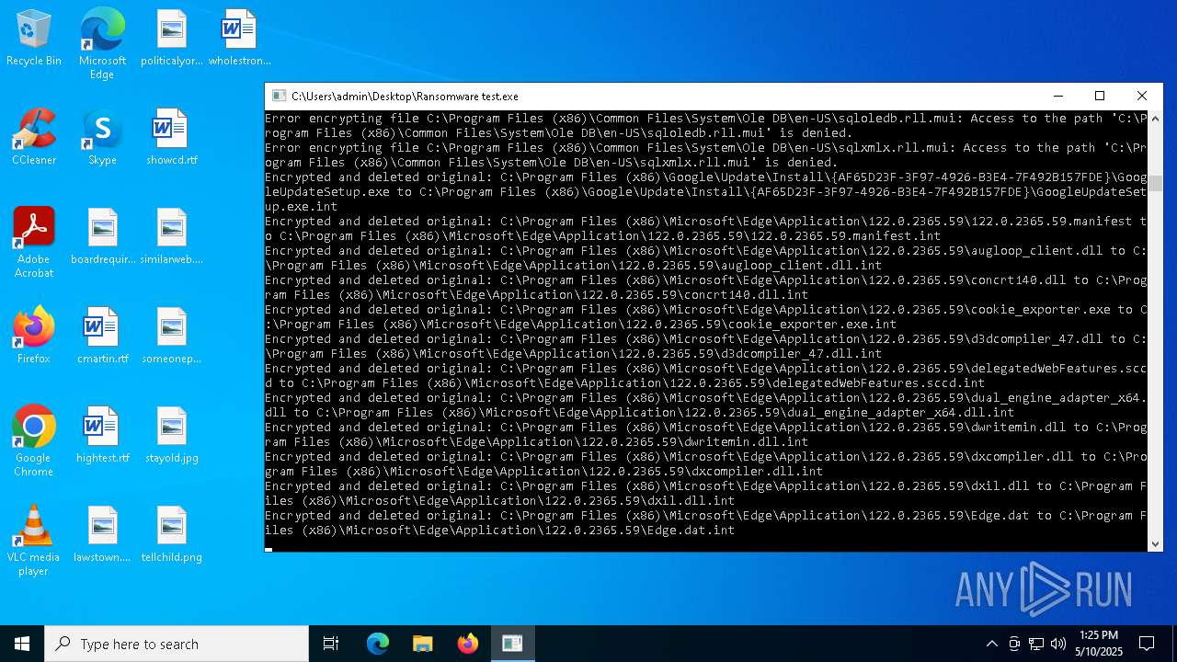The width and height of the screenshot is (1177, 662).
Task: Click the Type here to search box
Action: click(x=177, y=644)
